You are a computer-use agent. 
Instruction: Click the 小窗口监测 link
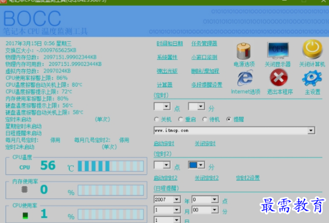coord(204,58)
